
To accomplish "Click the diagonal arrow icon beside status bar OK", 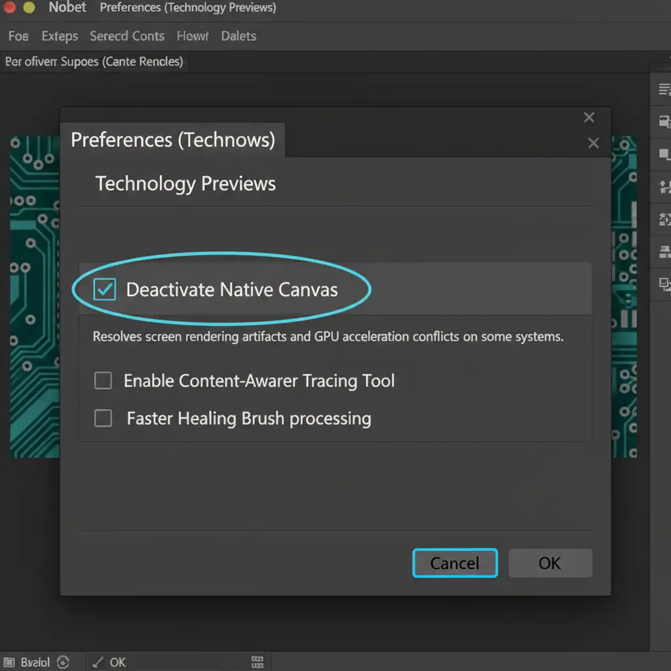I will (98, 662).
